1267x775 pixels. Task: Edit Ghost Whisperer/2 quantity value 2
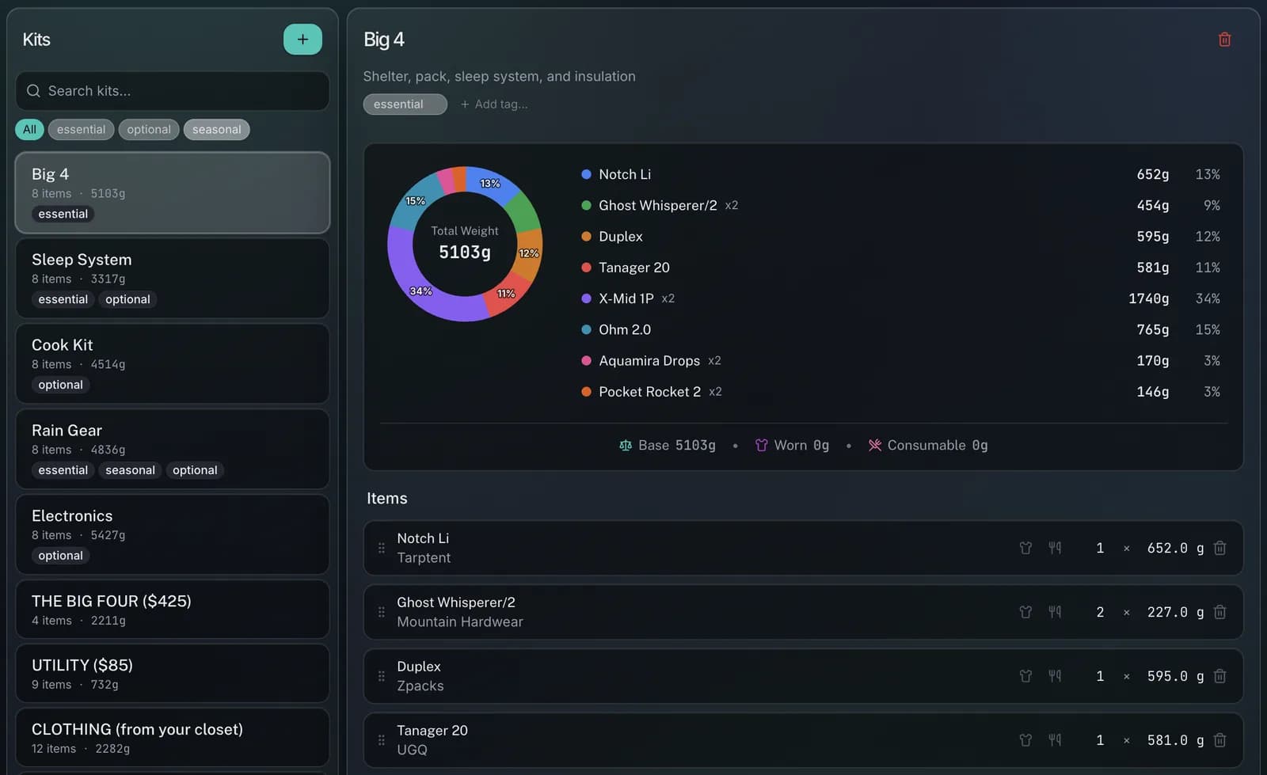pos(1100,612)
